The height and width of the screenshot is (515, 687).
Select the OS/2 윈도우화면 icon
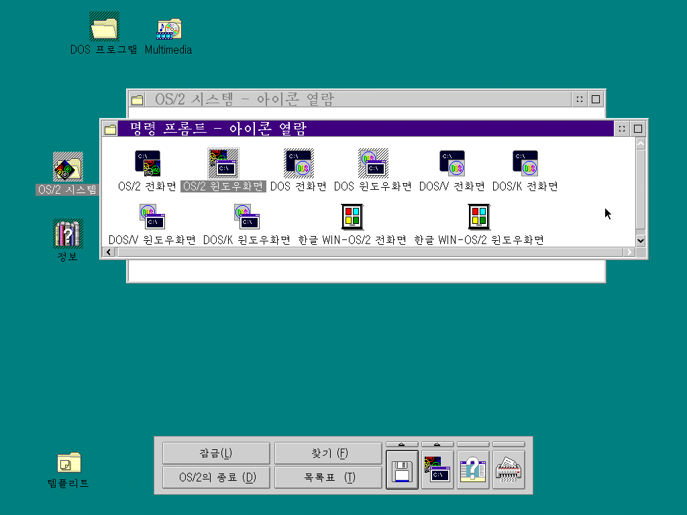[x=223, y=164]
